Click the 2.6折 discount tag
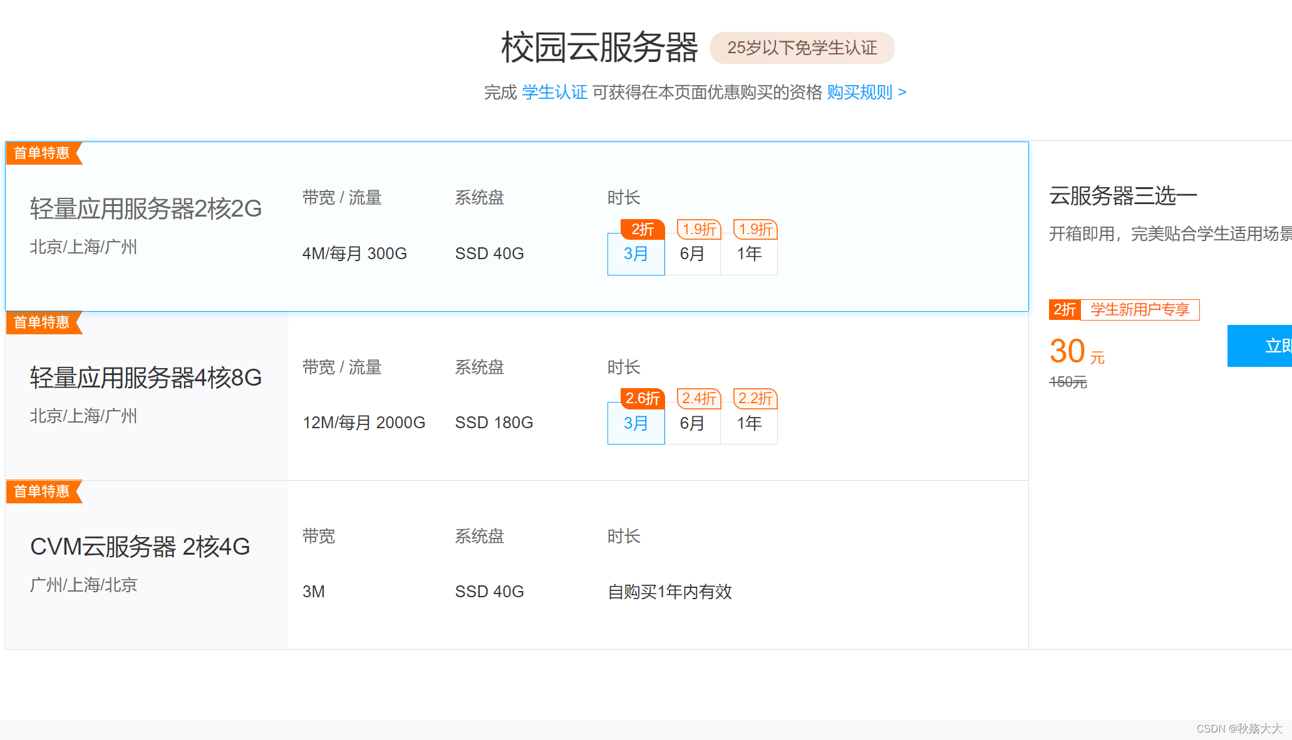The width and height of the screenshot is (1292, 740). [x=643, y=398]
